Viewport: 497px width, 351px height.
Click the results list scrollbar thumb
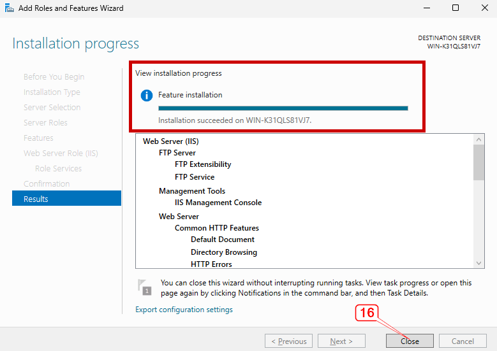[x=478, y=162]
